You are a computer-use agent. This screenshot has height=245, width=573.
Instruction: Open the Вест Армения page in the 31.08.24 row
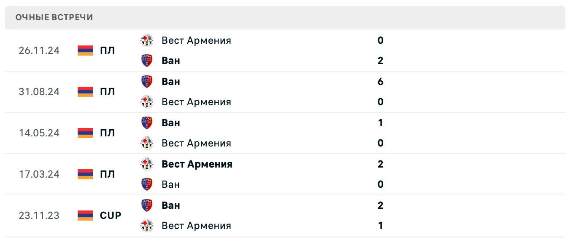pos(196,101)
